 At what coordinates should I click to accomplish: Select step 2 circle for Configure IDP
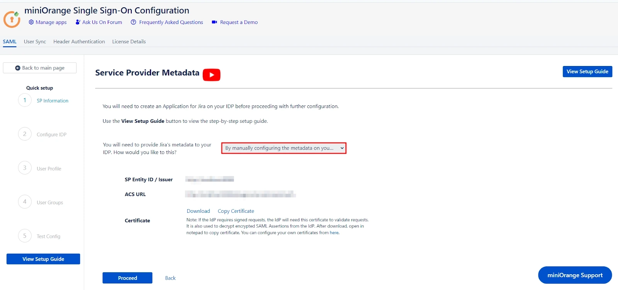[25, 134]
